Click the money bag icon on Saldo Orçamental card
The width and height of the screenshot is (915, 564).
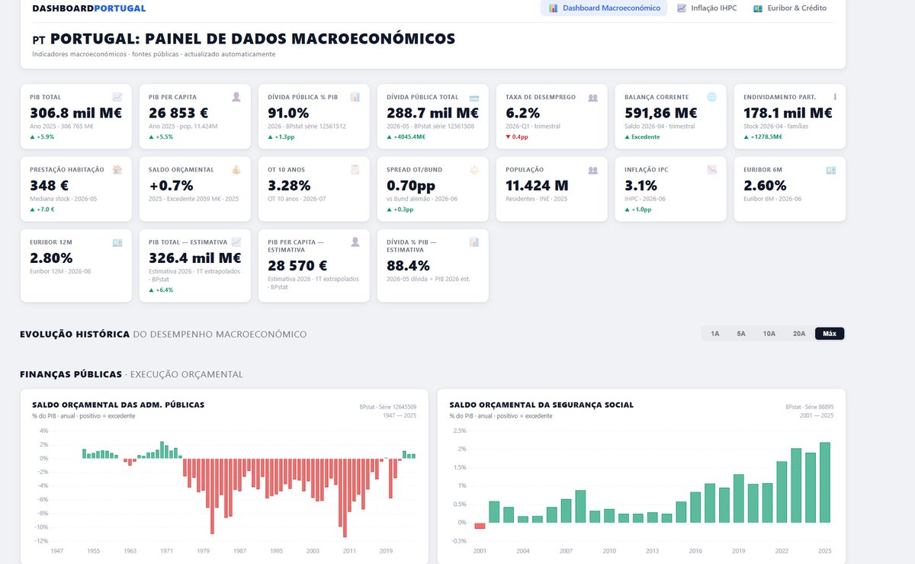pos(236,169)
